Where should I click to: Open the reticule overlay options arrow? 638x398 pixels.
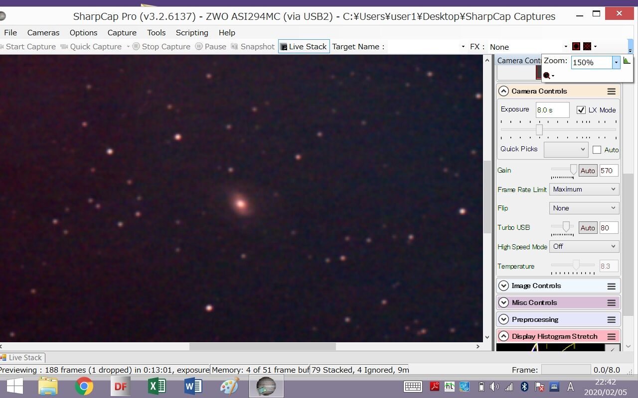click(595, 47)
